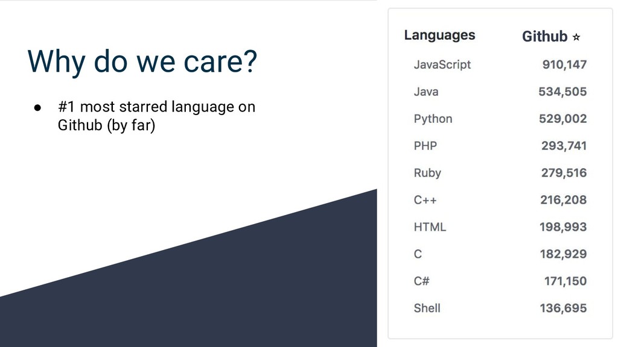Viewport: 618px width, 347px height.
Task: Open the HTML language row
Action: (x=430, y=227)
